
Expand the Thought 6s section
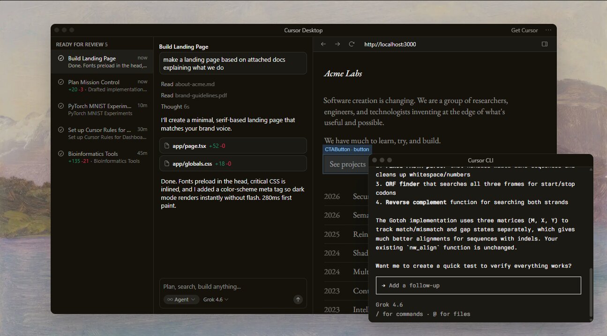coord(175,107)
